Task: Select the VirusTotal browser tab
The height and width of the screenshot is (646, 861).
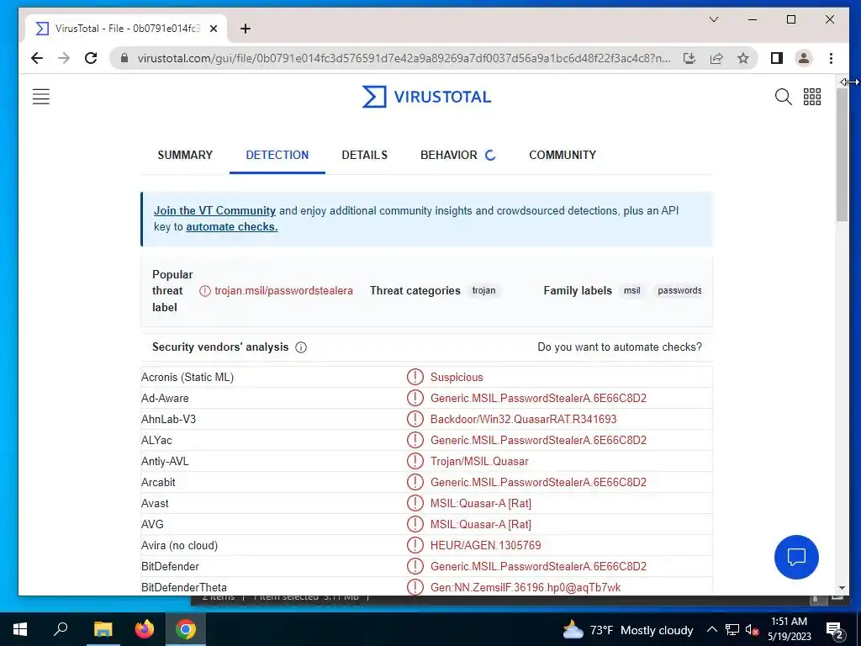Action: pos(126,29)
